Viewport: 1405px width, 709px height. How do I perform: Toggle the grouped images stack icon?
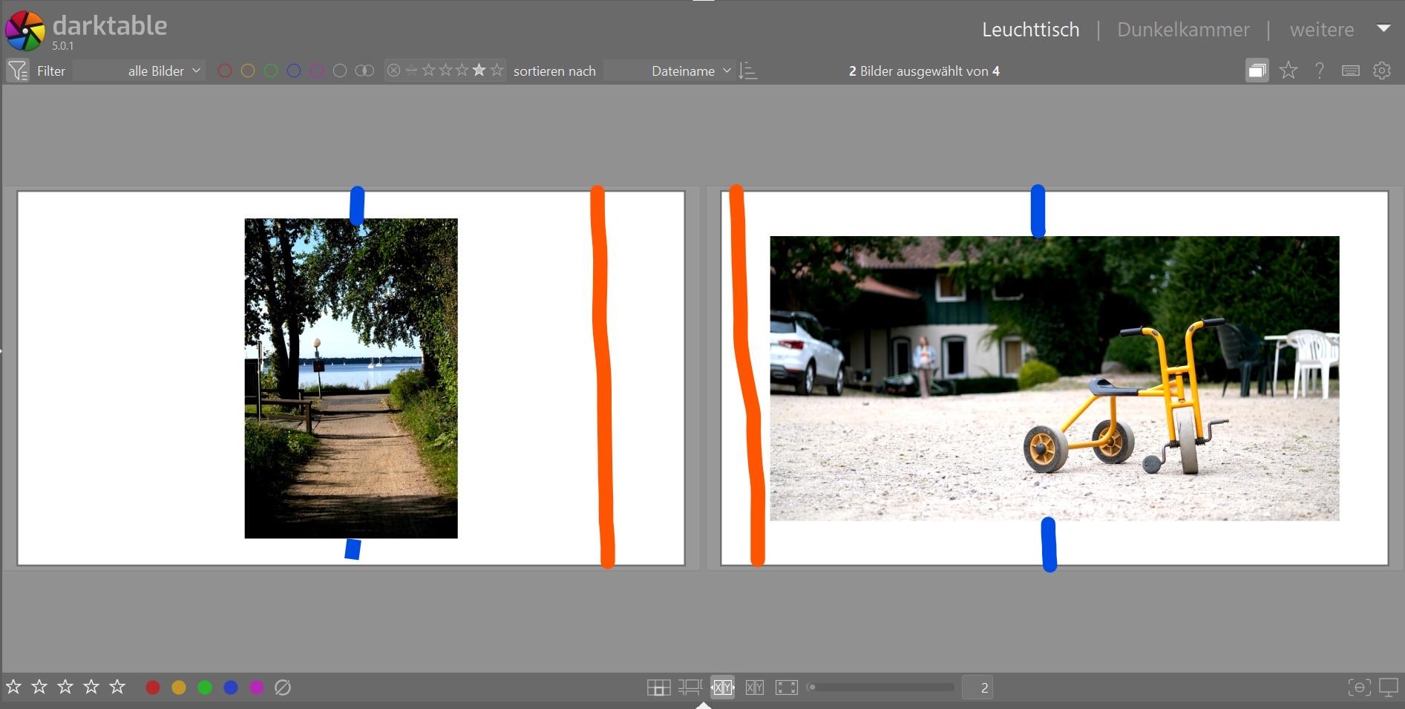pyautogui.click(x=1257, y=71)
